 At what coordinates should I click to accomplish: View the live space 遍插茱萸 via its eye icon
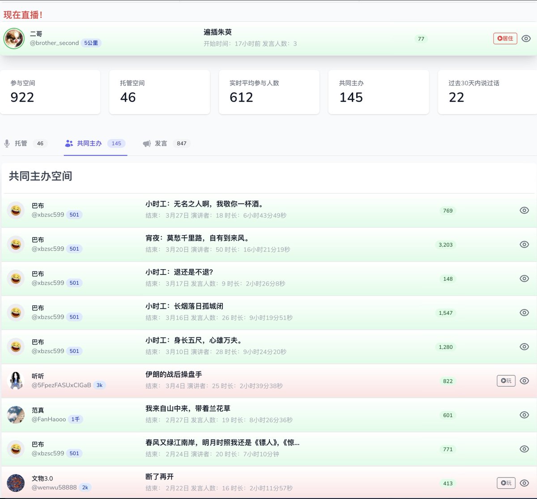click(x=526, y=38)
